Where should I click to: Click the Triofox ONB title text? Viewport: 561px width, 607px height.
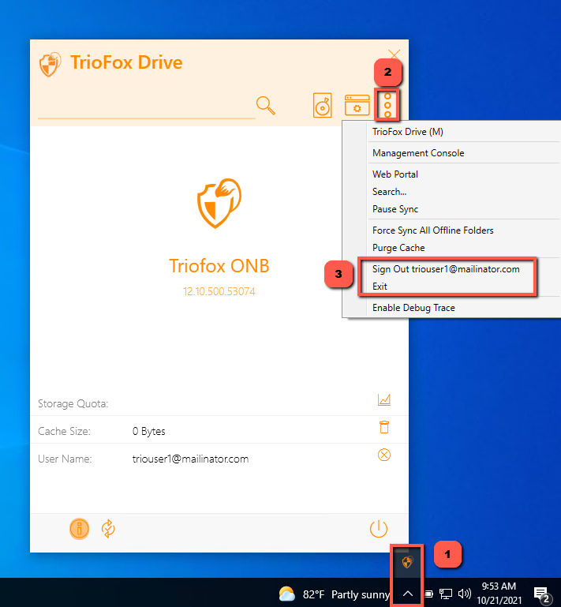[219, 266]
